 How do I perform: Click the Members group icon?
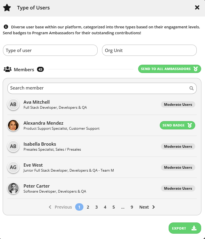coord(7,69)
